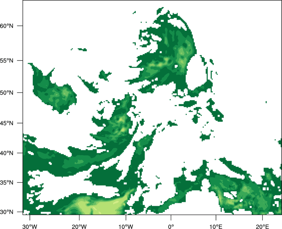Viewport: 282px width, 229px height.
Task: Click the 10°E longitude label
Action: click(215, 227)
